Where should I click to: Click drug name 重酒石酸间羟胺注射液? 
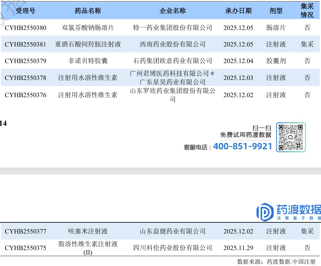88,44
